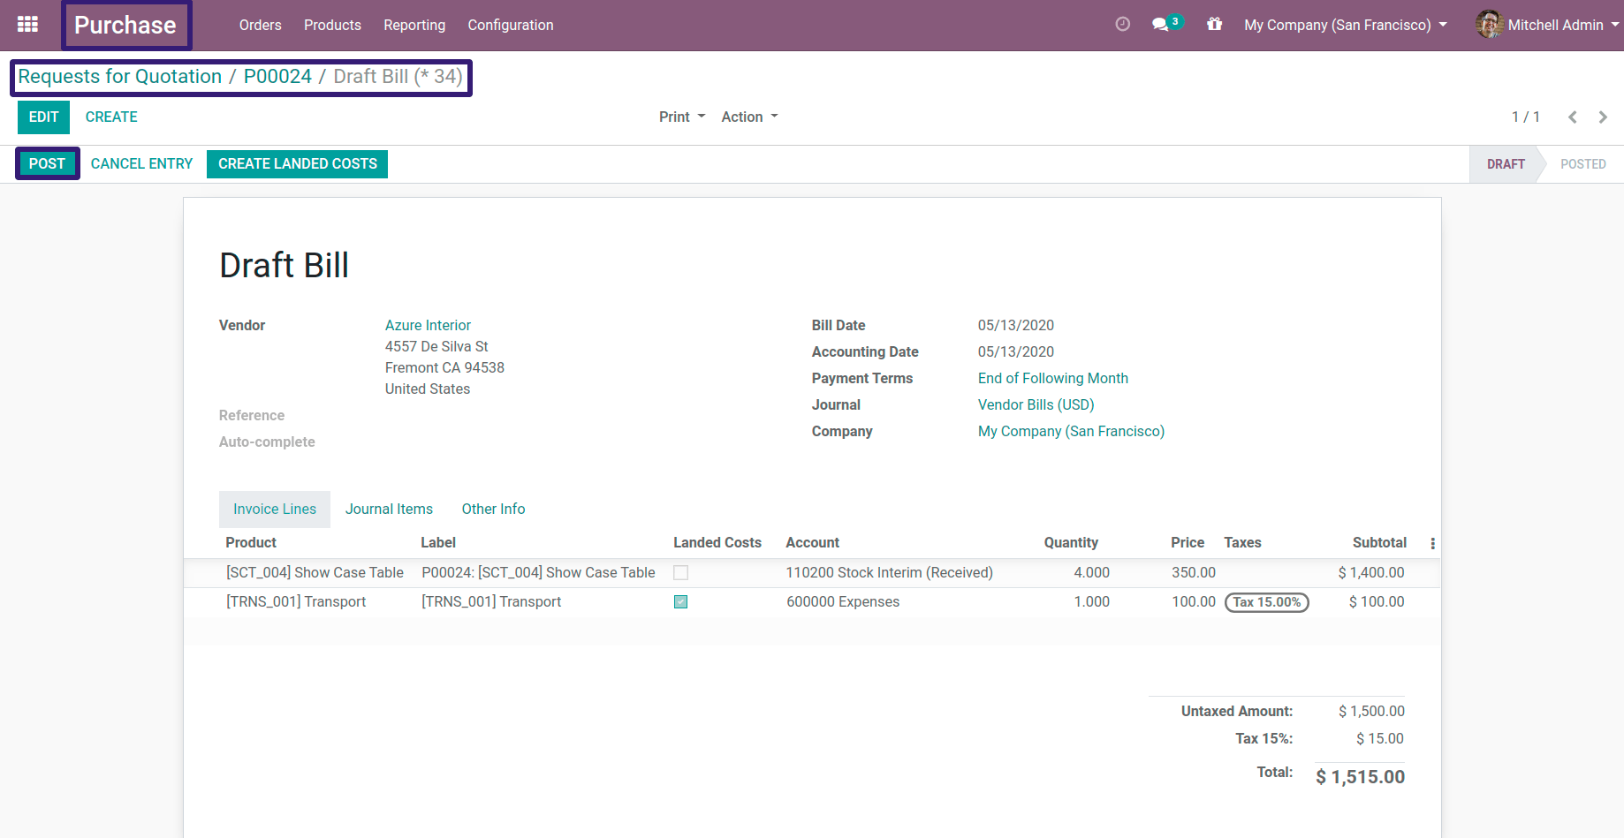
Task: Click price 350.00 cell
Action: 1194,573
